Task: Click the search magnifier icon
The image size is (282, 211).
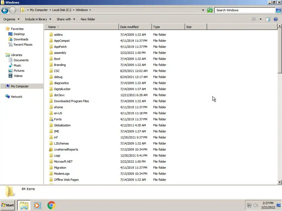Action: pos(278,10)
